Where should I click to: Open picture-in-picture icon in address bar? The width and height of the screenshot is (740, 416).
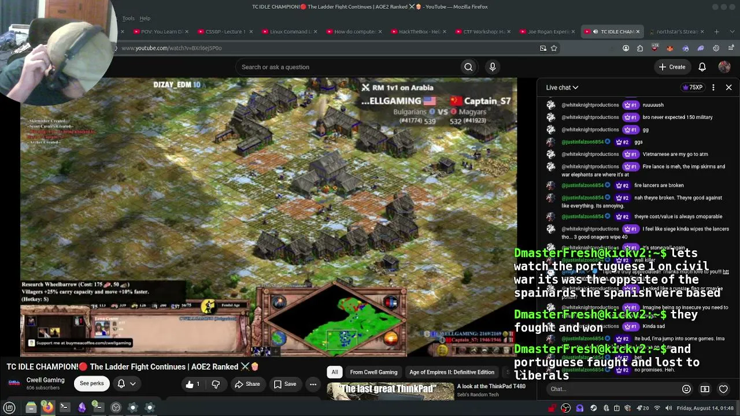(543, 48)
